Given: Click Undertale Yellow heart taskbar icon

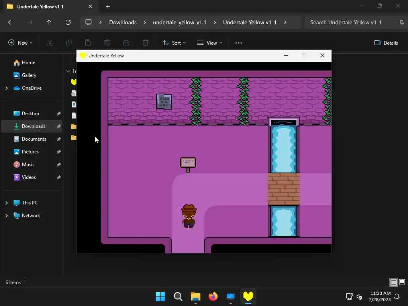Looking at the screenshot, I should point(248,296).
